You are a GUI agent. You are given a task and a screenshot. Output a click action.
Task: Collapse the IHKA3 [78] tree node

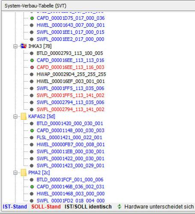click(15, 46)
